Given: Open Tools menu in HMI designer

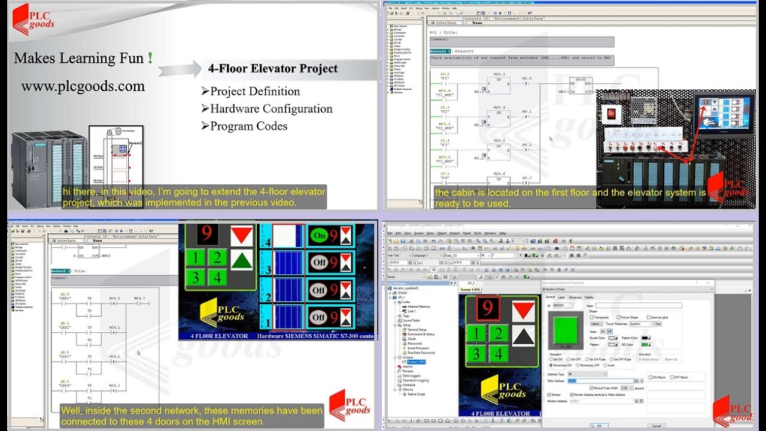Looking at the screenshot, I should click(478, 233).
